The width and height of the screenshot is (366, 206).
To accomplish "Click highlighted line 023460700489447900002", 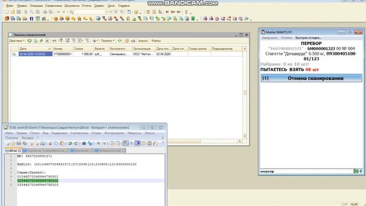I will click(x=38, y=181).
